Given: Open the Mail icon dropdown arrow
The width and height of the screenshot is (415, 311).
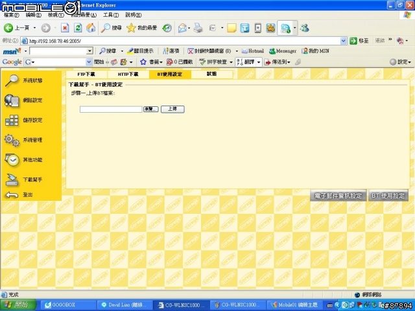Looking at the screenshot, I should pyautogui.click(x=189, y=28).
